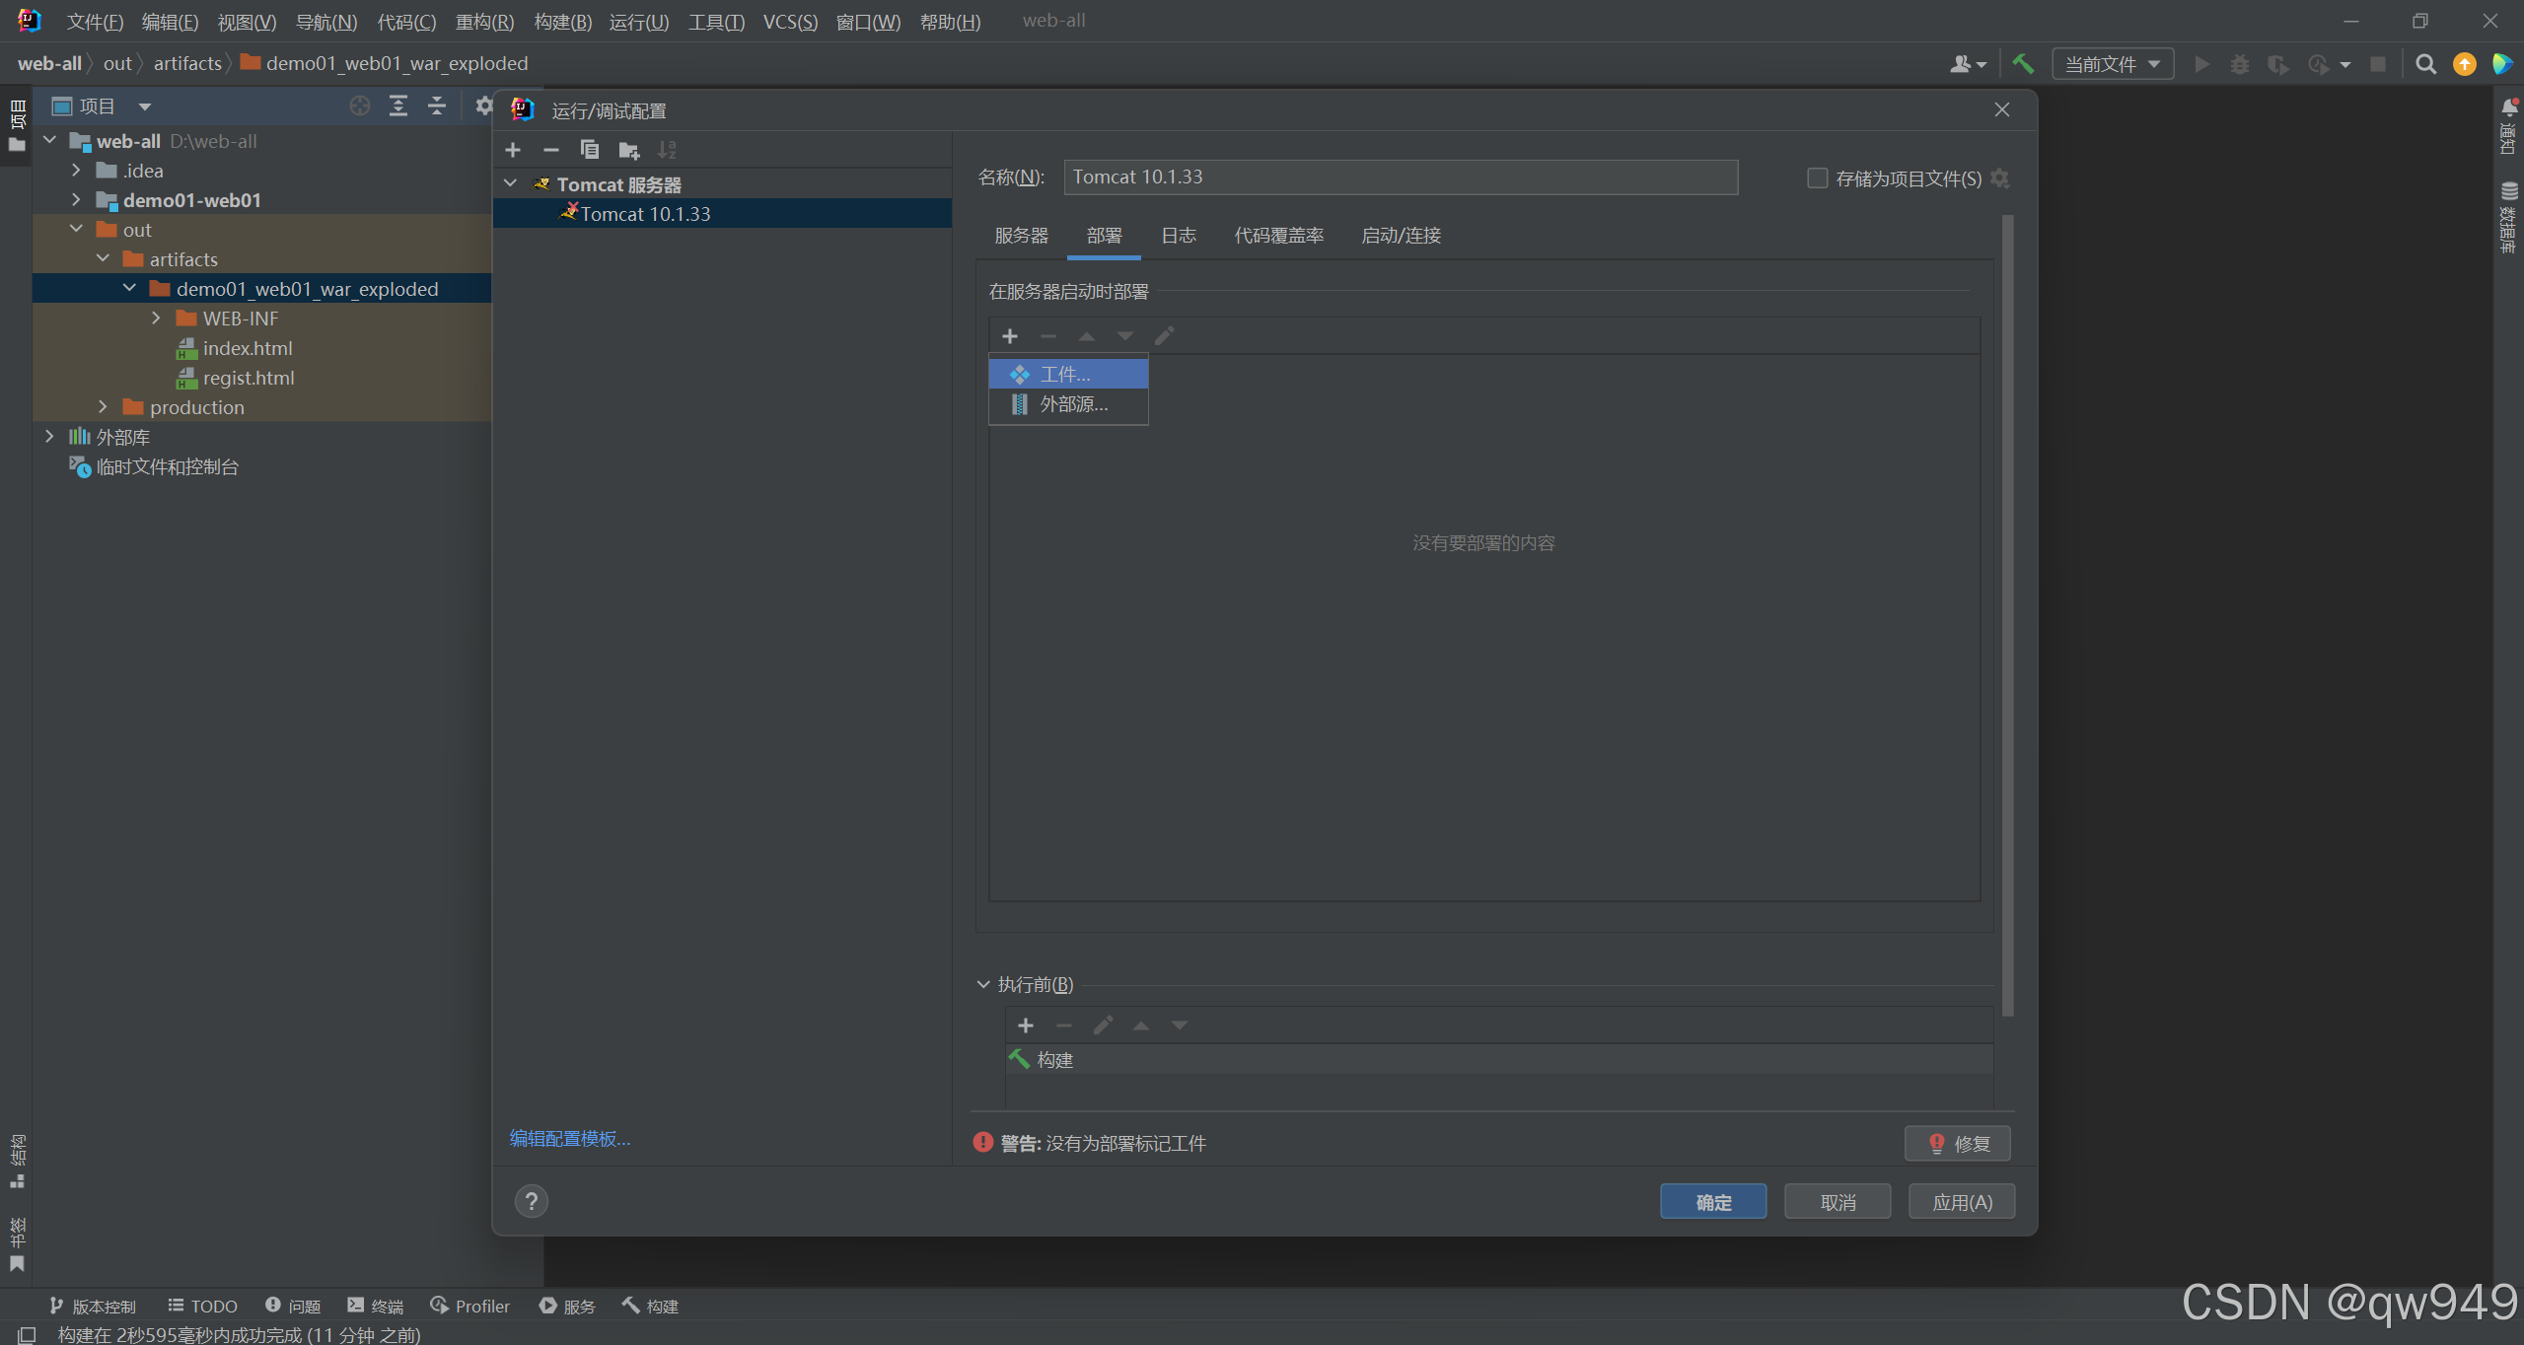Open the 当前文件 run configuration dropdown
This screenshot has width=2524, height=1345.
pyautogui.click(x=2112, y=64)
